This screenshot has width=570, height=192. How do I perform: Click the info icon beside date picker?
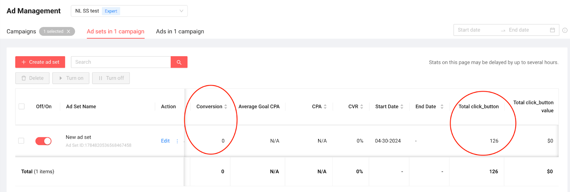point(565,30)
